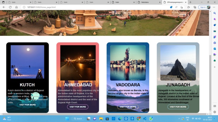Screen dimensions: 218x122
Task: Open sidebar Shopping tag
Action: point(215,25)
